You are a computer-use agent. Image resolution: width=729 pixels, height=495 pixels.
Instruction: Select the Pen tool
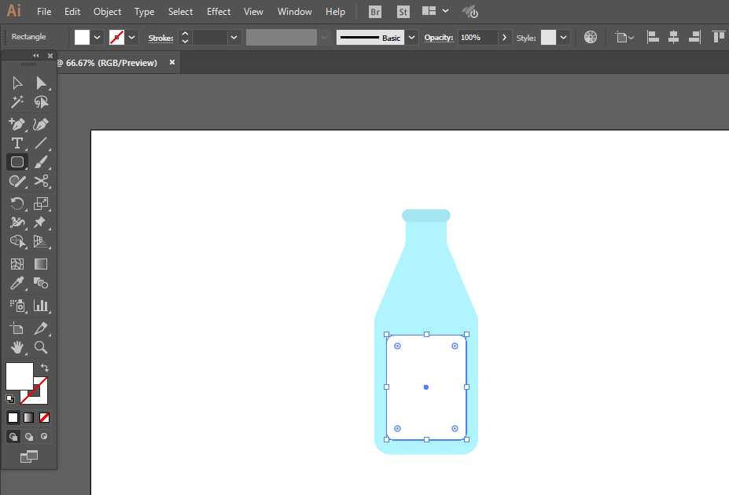click(17, 123)
